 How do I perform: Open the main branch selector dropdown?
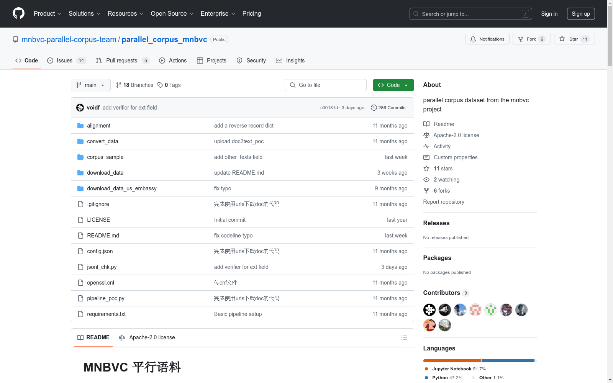(91, 85)
